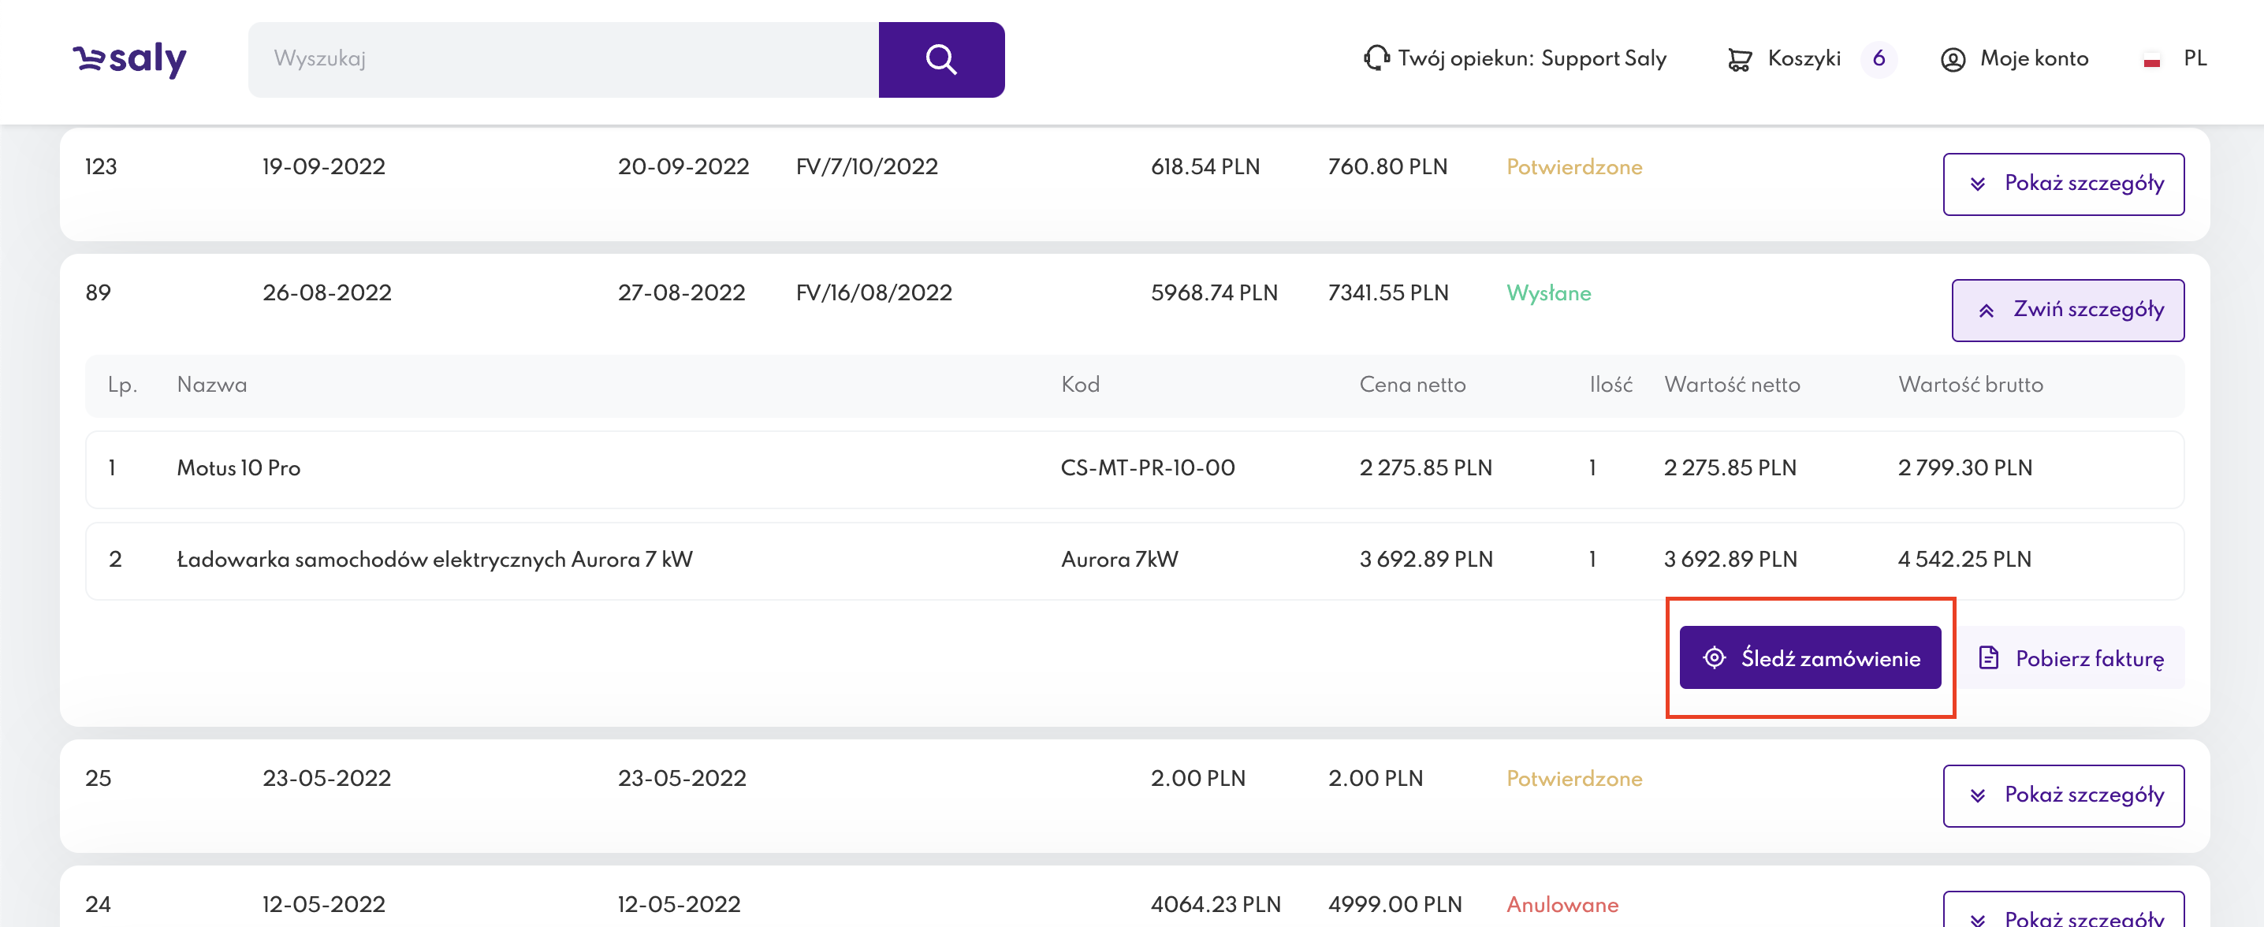Click the target icon on Śledź zamówienie
Screen dimensions: 2264x927
point(1714,657)
